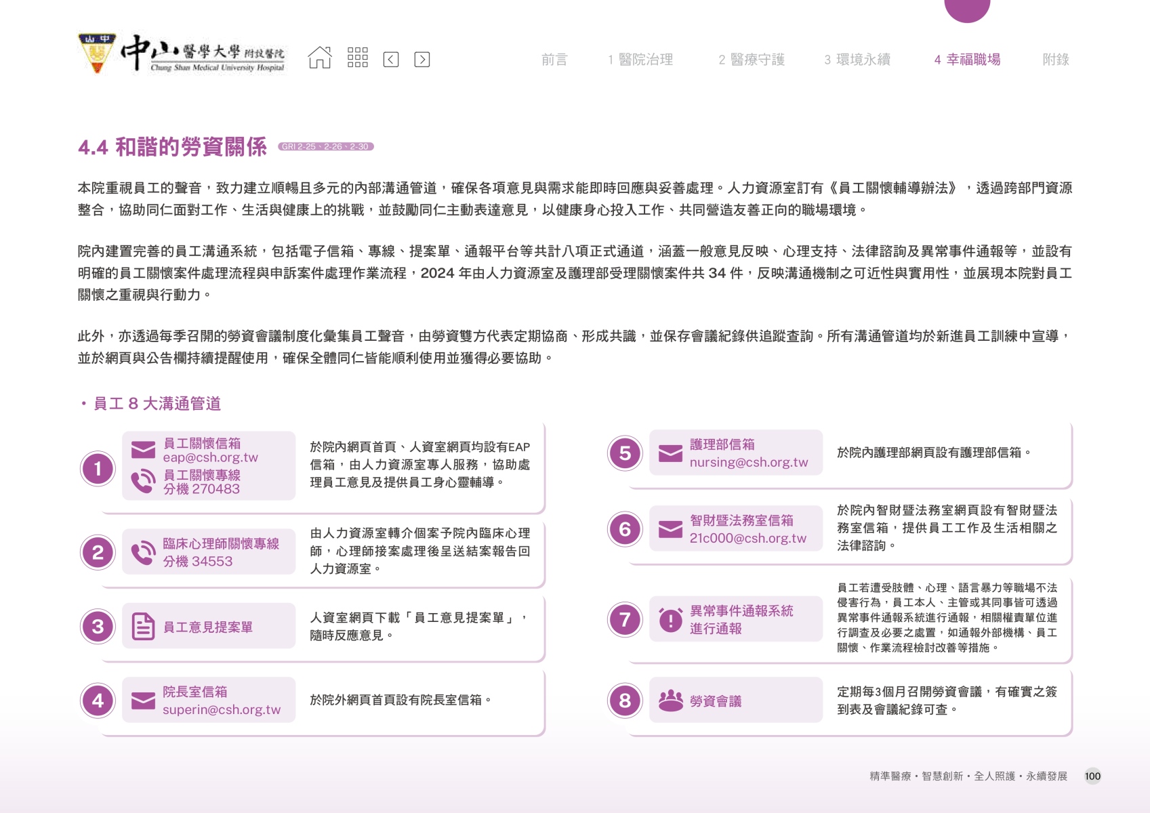Click the phone icon beside 臨床心理師關懷專線
Screen dimensions: 1150x813
click(x=143, y=553)
